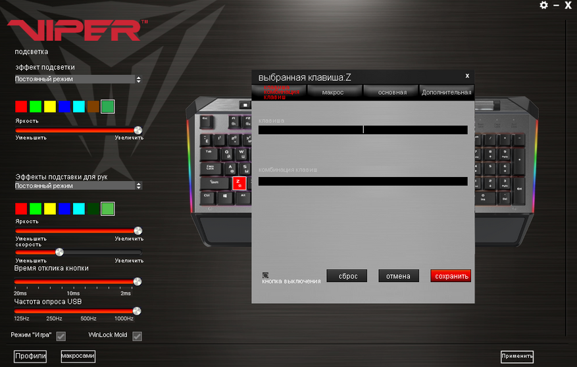Click the palm rest Яркость slider handle
This screenshot has width=577, height=367.
(x=138, y=231)
